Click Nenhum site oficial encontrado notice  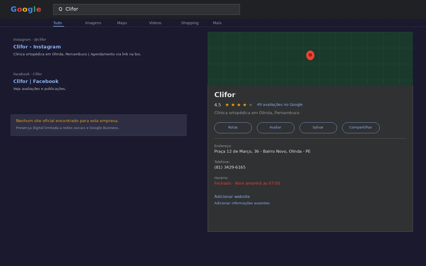point(67,121)
